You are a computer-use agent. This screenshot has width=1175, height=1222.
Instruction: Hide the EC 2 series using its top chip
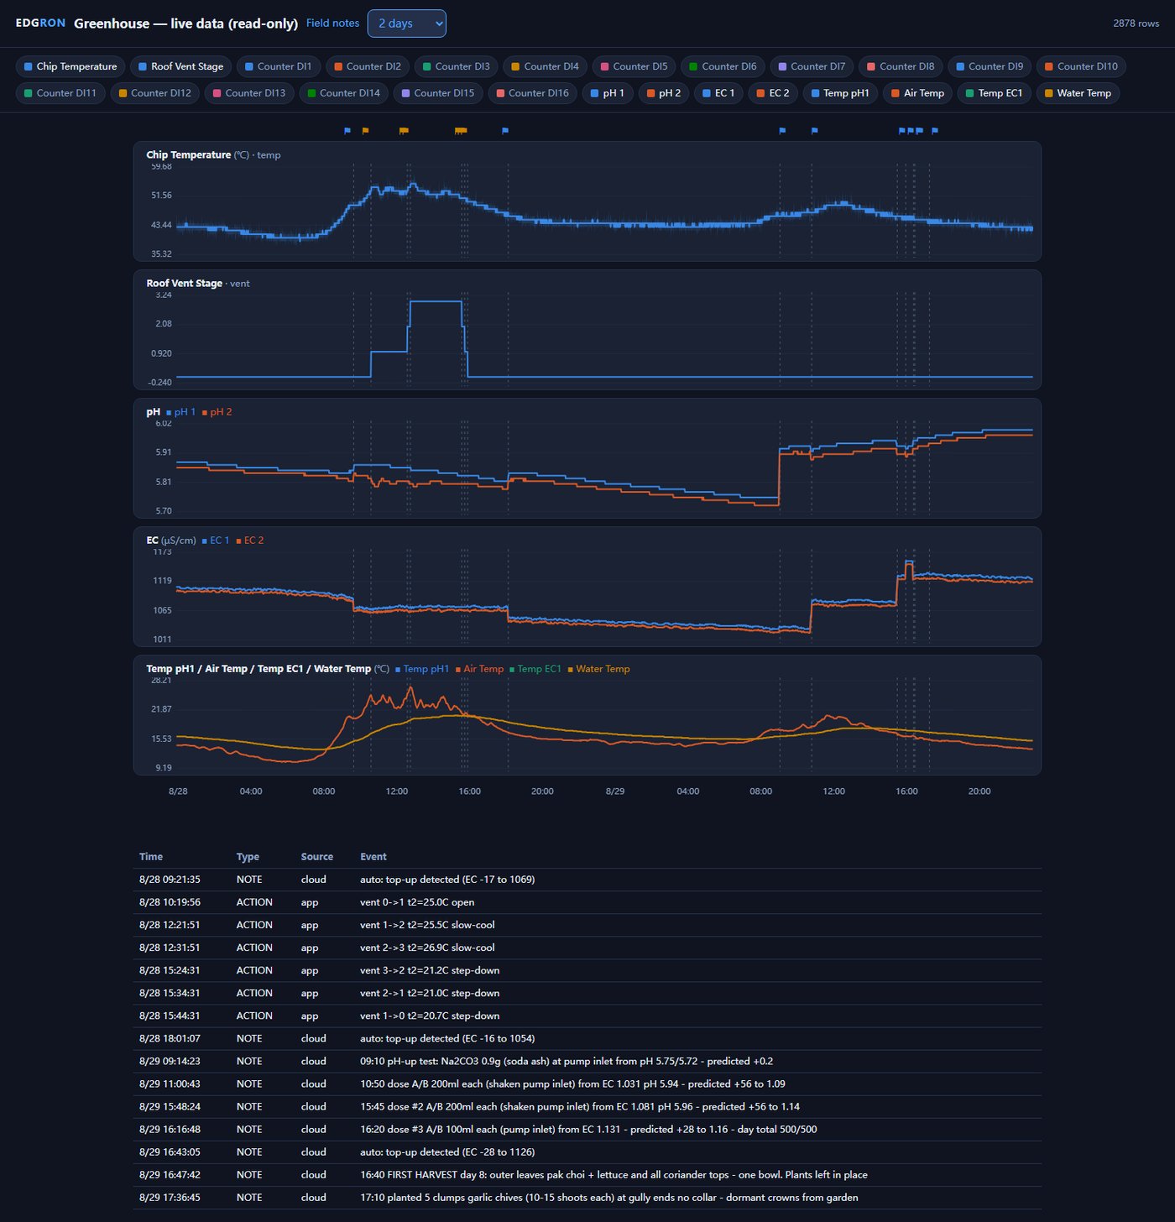pyautogui.click(x=773, y=93)
